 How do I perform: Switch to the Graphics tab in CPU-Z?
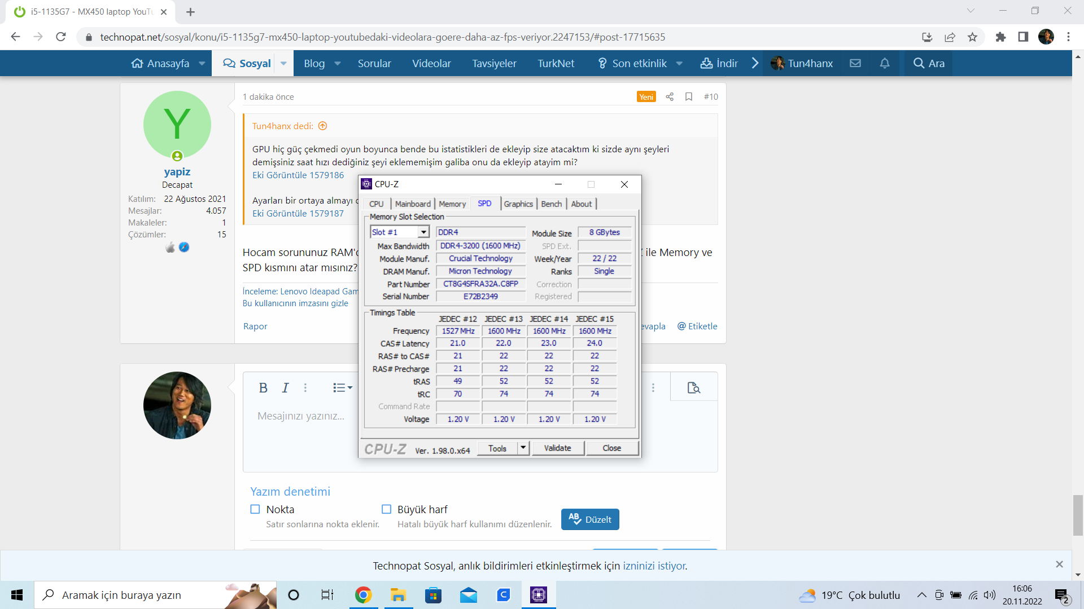[x=518, y=204]
